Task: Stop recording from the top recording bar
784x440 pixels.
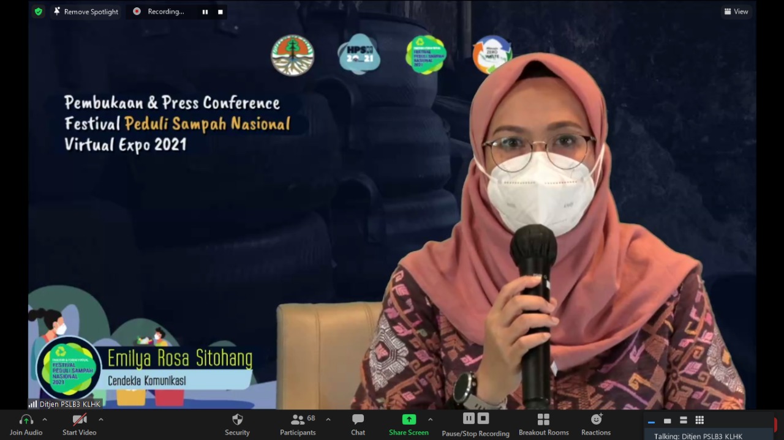Action: (x=221, y=12)
